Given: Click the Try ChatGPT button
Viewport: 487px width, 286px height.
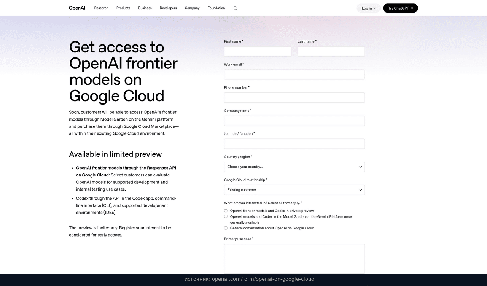Looking at the screenshot, I should click(x=400, y=8).
